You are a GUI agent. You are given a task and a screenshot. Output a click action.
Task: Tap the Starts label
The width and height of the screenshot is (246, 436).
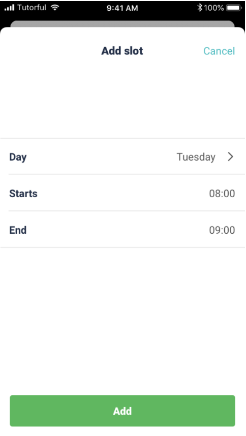[23, 194]
